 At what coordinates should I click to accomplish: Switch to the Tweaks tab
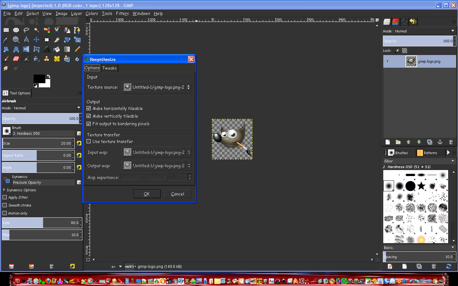(109, 68)
